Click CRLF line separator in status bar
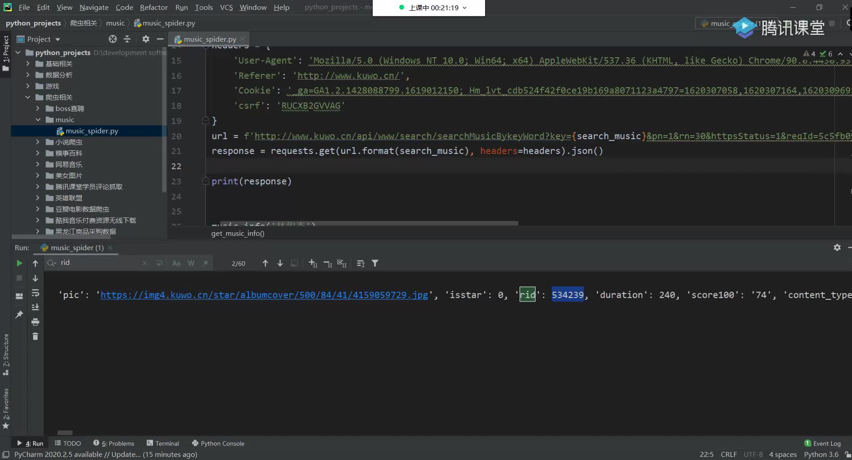The width and height of the screenshot is (852, 460). [x=728, y=454]
